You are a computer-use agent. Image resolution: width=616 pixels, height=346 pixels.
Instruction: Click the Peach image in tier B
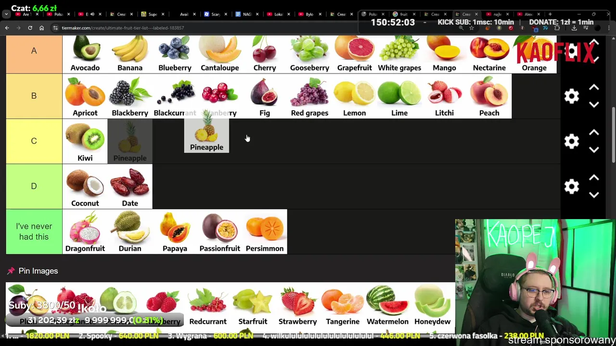point(489,96)
